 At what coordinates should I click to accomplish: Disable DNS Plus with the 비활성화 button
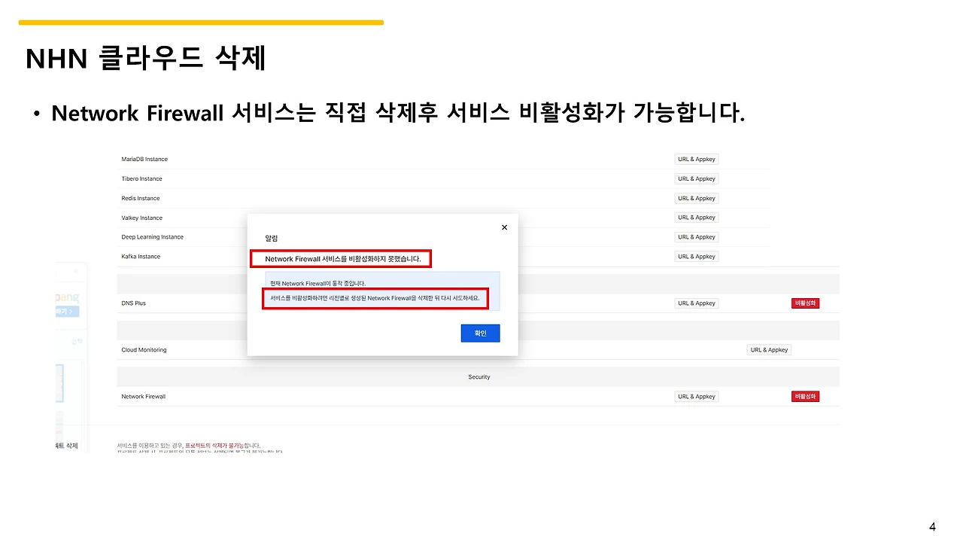coord(805,303)
